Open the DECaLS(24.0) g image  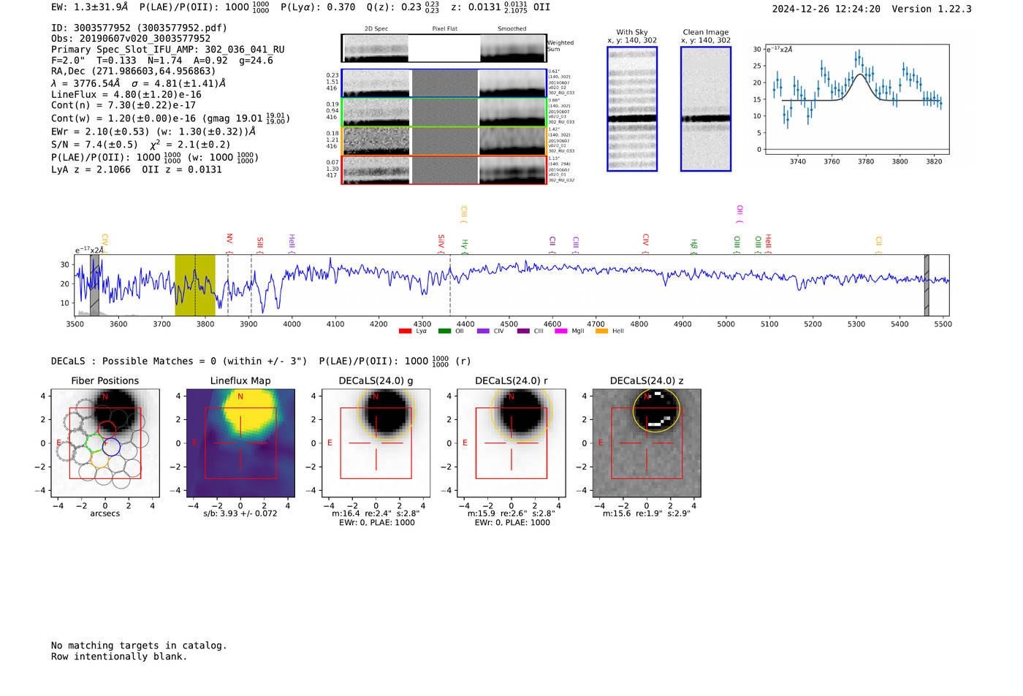pos(376,443)
